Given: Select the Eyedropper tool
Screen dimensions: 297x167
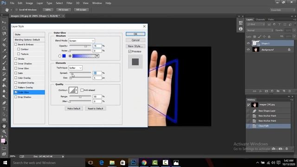Looking at the screenshot, I should (4, 51).
